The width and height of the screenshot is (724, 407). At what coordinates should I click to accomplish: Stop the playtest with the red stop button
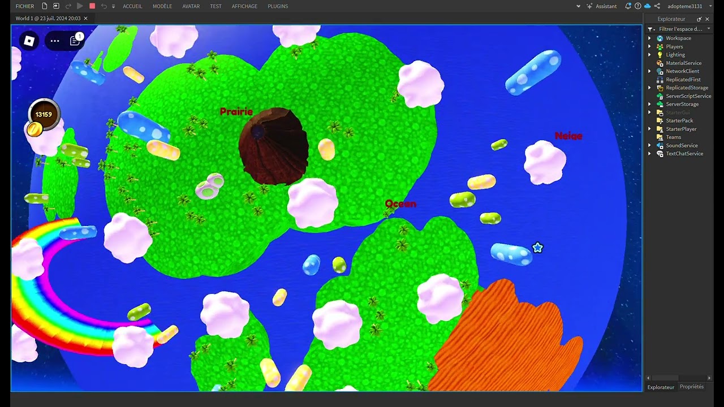pos(92,6)
